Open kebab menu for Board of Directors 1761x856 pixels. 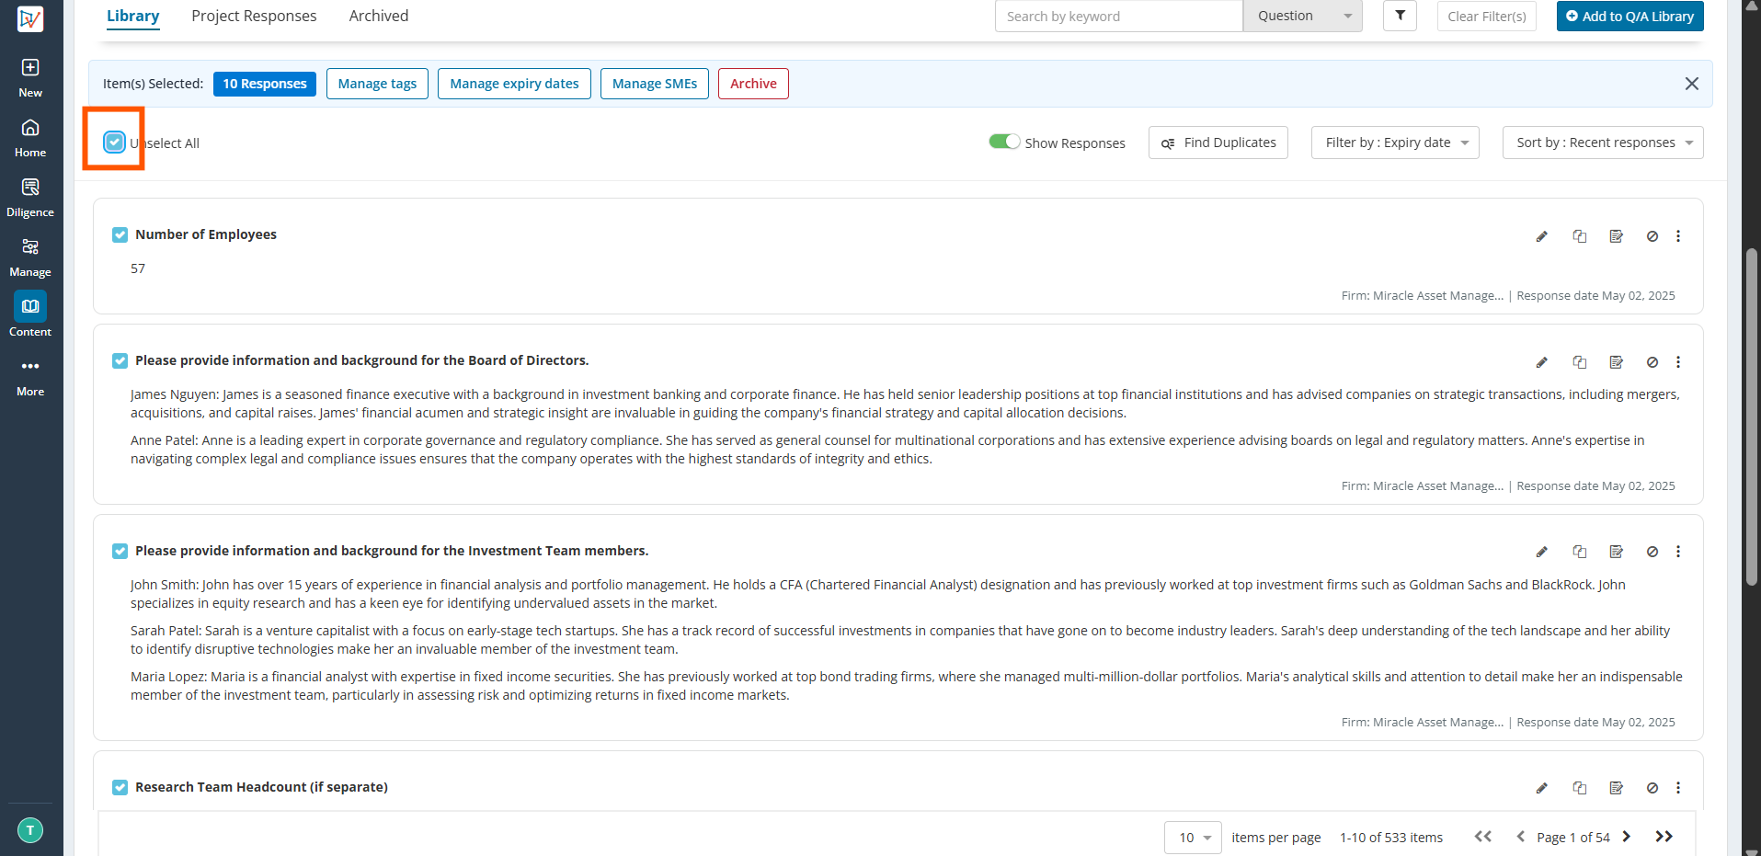tap(1678, 362)
